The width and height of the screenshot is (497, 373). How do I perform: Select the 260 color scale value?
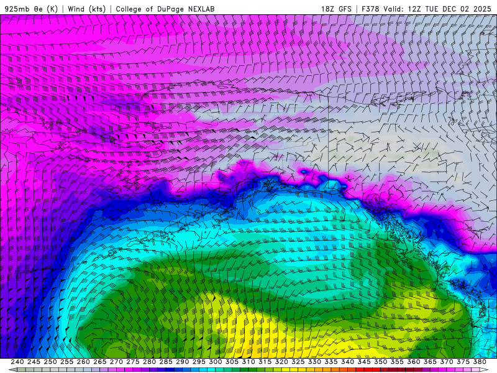(83, 362)
